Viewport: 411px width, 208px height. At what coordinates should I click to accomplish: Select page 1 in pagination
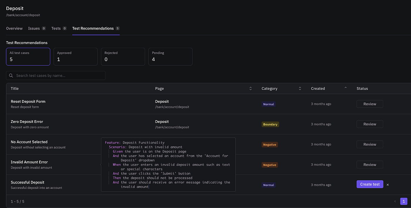[x=404, y=201]
